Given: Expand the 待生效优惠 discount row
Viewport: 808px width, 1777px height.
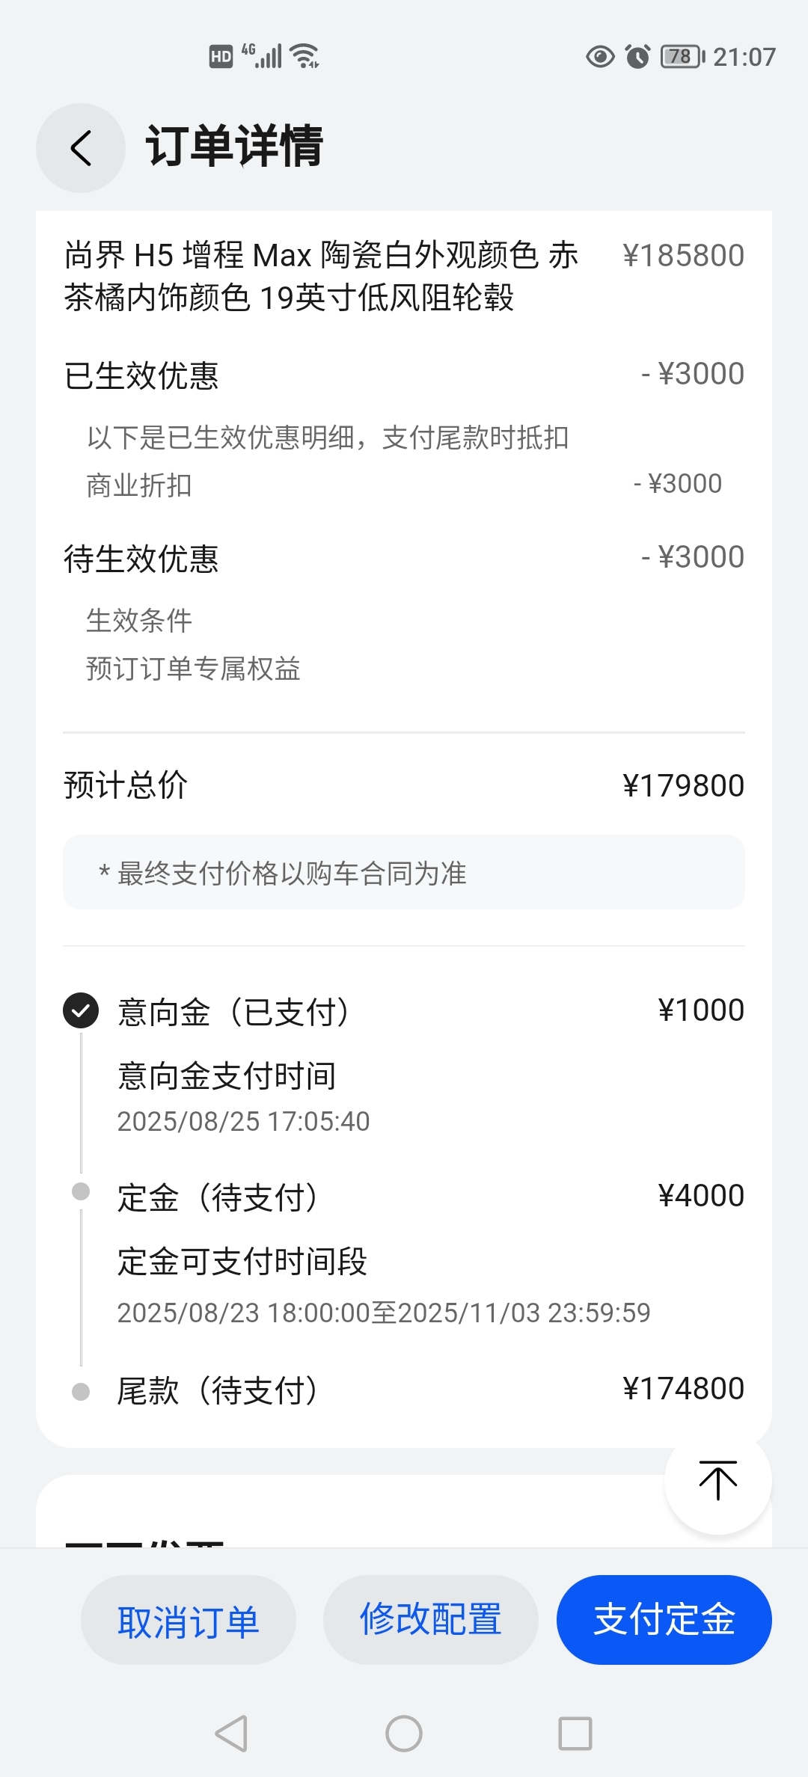Looking at the screenshot, I should (x=404, y=558).
